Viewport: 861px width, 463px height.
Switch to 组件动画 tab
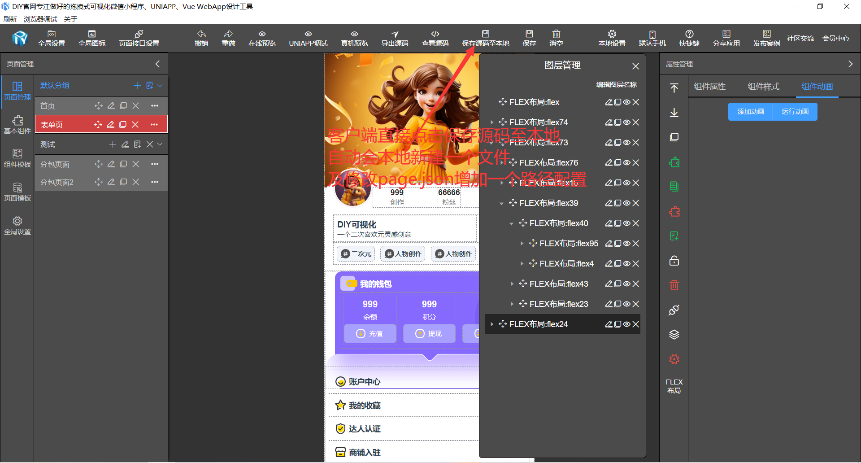[x=817, y=87]
